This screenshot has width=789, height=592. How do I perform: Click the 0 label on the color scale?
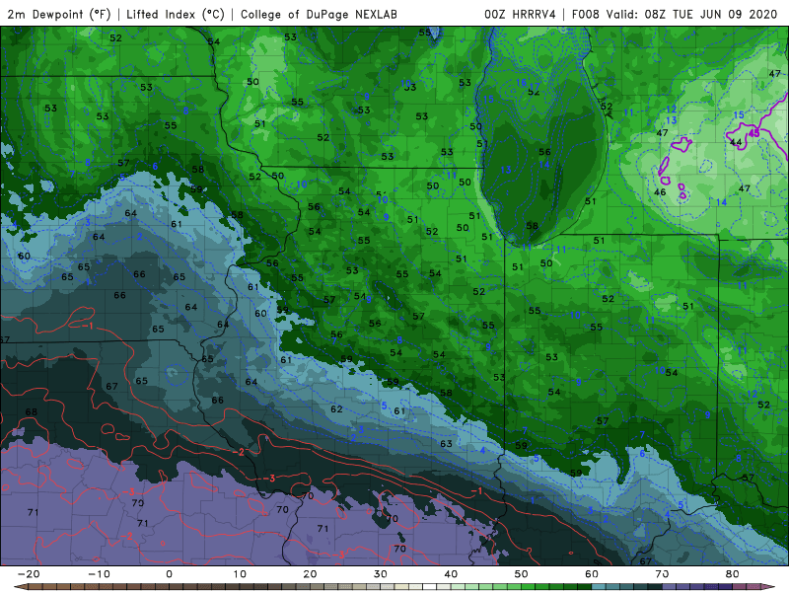click(169, 574)
